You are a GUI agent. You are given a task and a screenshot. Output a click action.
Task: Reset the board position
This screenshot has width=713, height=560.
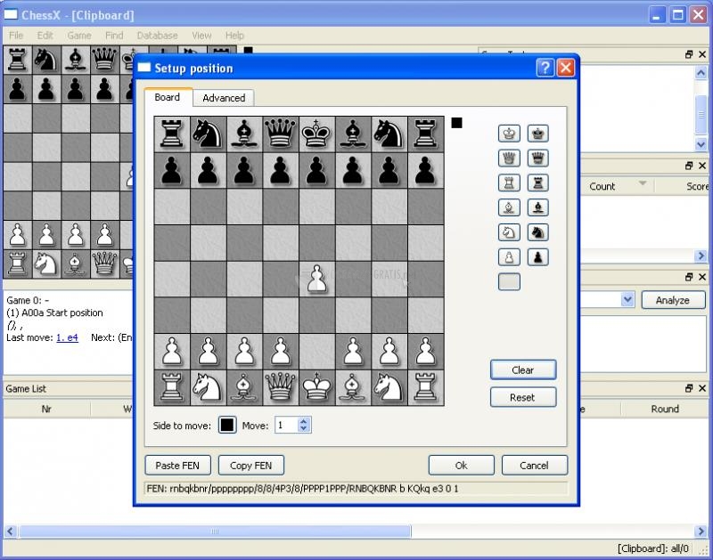click(523, 397)
